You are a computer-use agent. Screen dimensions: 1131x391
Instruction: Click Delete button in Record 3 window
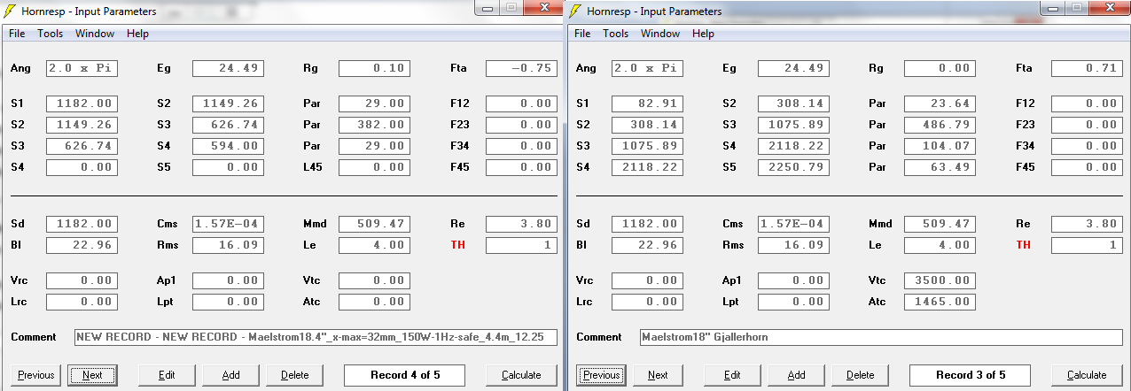coord(860,375)
